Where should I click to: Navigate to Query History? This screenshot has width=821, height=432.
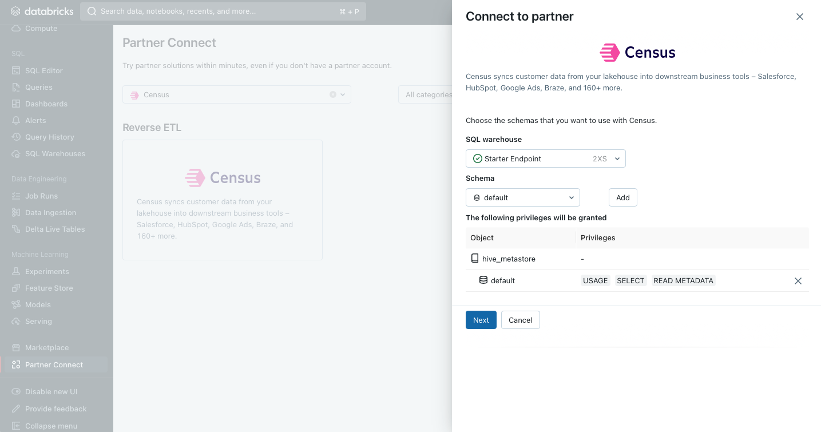click(50, 137)
